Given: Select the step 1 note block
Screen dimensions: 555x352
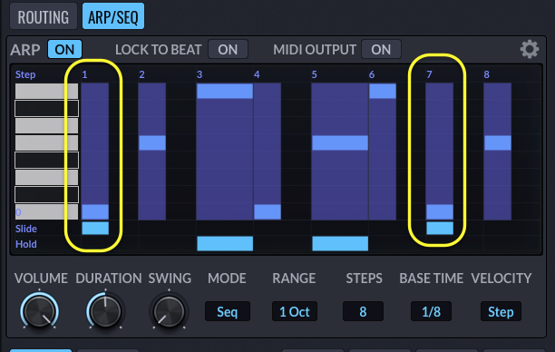Looking at the screenshot, I should point(95,211).
